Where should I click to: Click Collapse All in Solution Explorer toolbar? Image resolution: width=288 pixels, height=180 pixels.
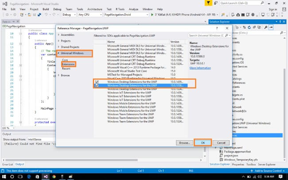click(x=254, y=27)
